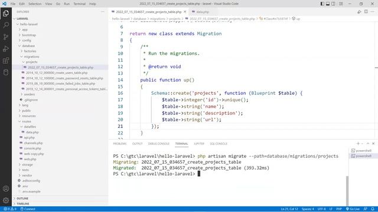Close the create_projects_table.php tab
The image size is (378, 212).
click(185, 12)
